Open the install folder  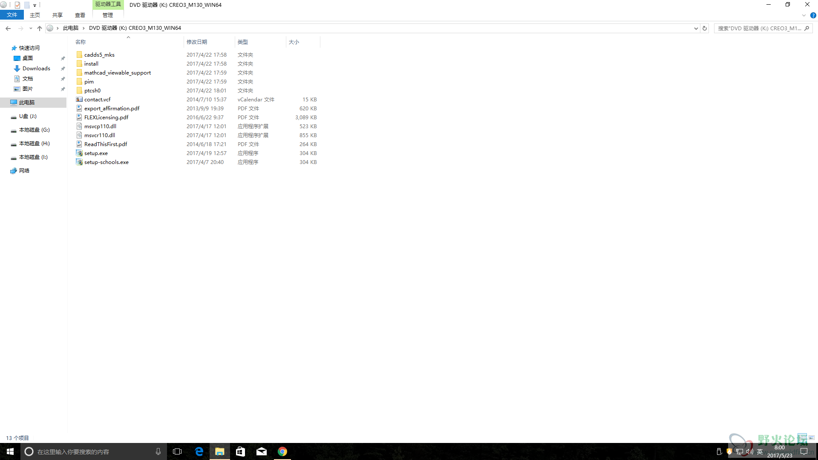point(91,63)
